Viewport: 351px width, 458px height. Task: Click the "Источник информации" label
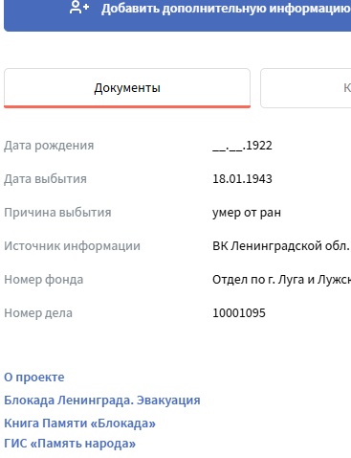point(72,246)
